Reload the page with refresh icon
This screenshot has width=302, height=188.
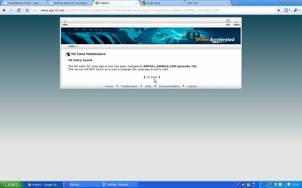[19, 10]
